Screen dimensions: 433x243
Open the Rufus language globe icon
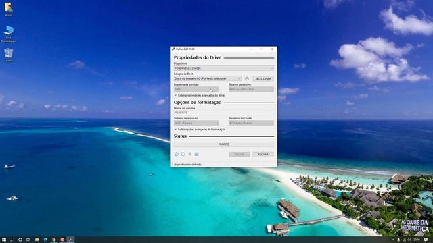click(x=176, y=154)
